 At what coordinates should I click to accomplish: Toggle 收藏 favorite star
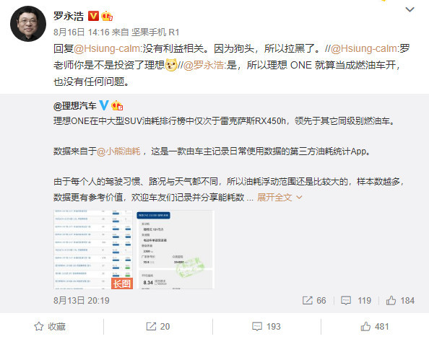50,327
